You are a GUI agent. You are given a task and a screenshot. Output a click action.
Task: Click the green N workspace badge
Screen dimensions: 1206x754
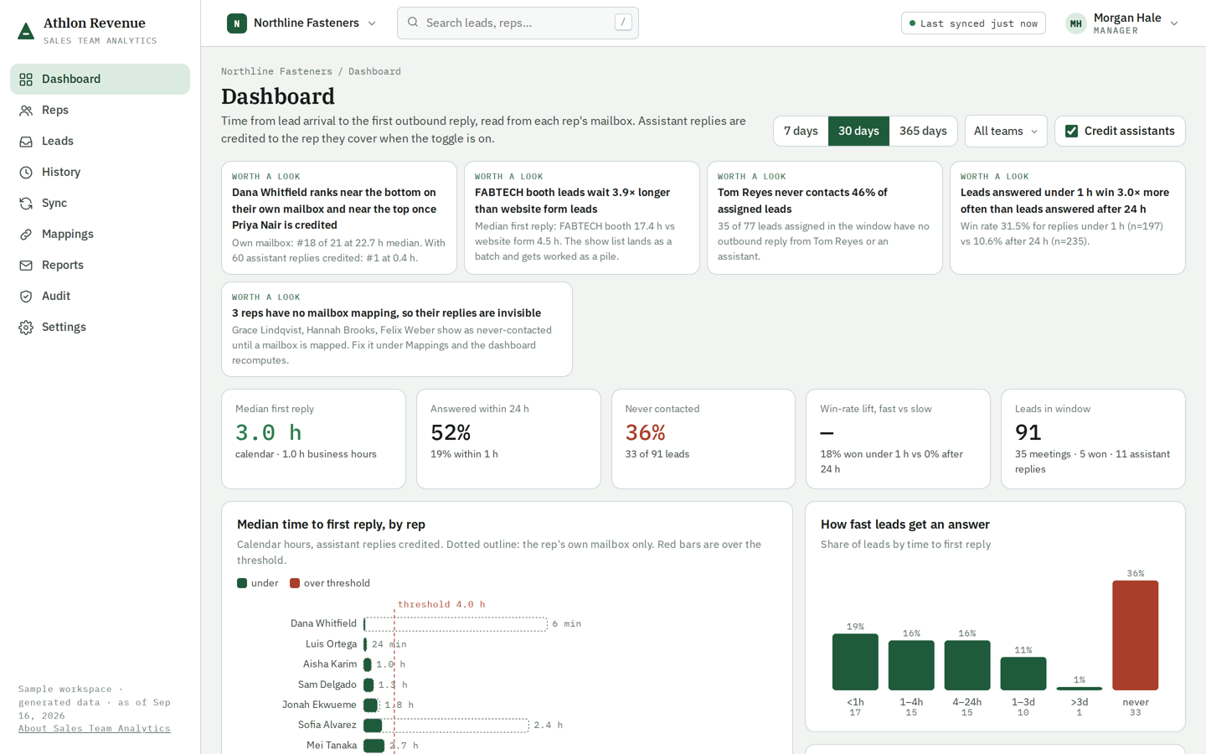click(x=237, y=23)
